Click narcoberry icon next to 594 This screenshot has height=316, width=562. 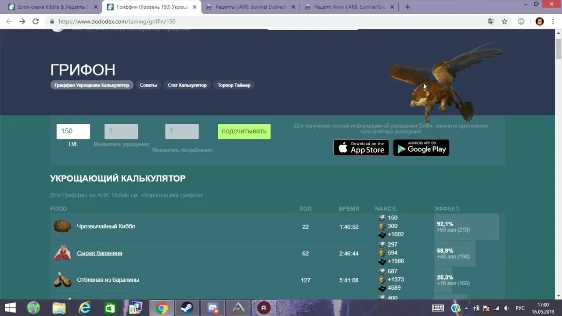(382, 253)
